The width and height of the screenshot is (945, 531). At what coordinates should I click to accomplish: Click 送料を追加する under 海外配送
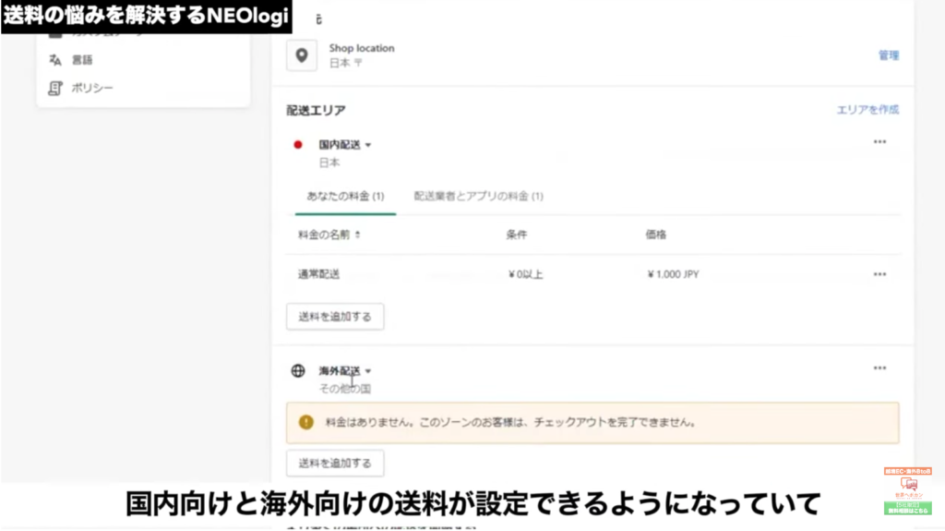click(335, 464)
